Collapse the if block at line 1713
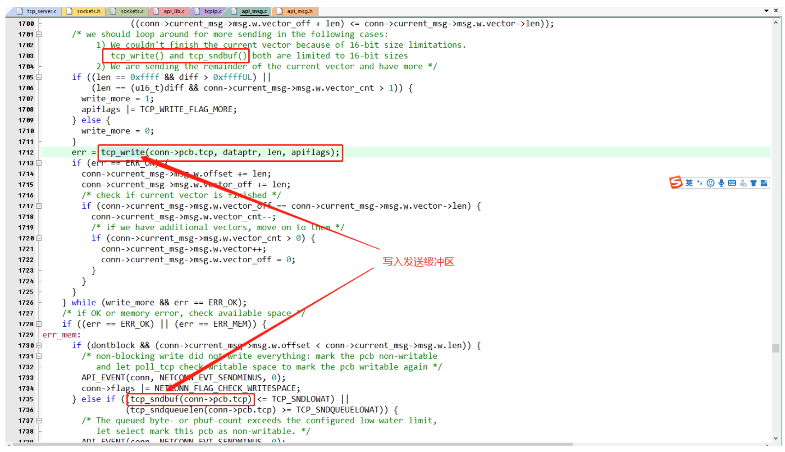 click(39, 163)
